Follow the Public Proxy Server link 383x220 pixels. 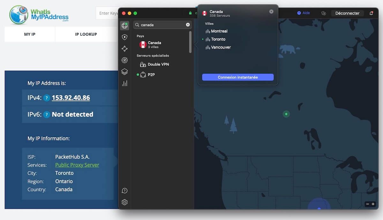coord(77,165)
